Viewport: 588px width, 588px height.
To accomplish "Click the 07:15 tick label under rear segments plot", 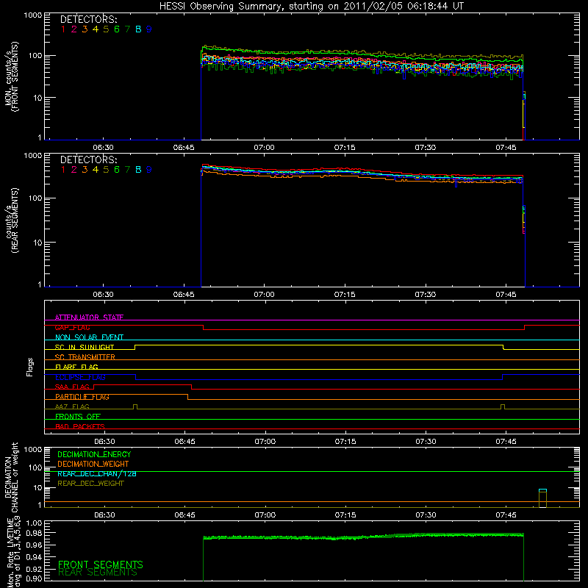I will [x=345, y=295].
